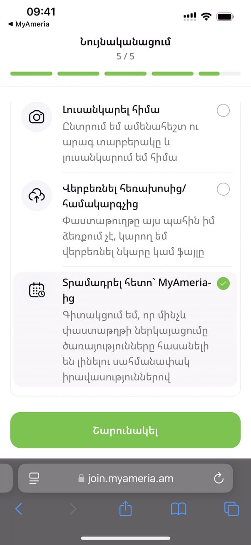Tap the first progress bar segment
The width and height of the screenshot is (251, 545).
[31, 74]
